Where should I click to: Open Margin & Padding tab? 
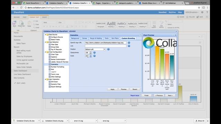(x=96, y=38)
